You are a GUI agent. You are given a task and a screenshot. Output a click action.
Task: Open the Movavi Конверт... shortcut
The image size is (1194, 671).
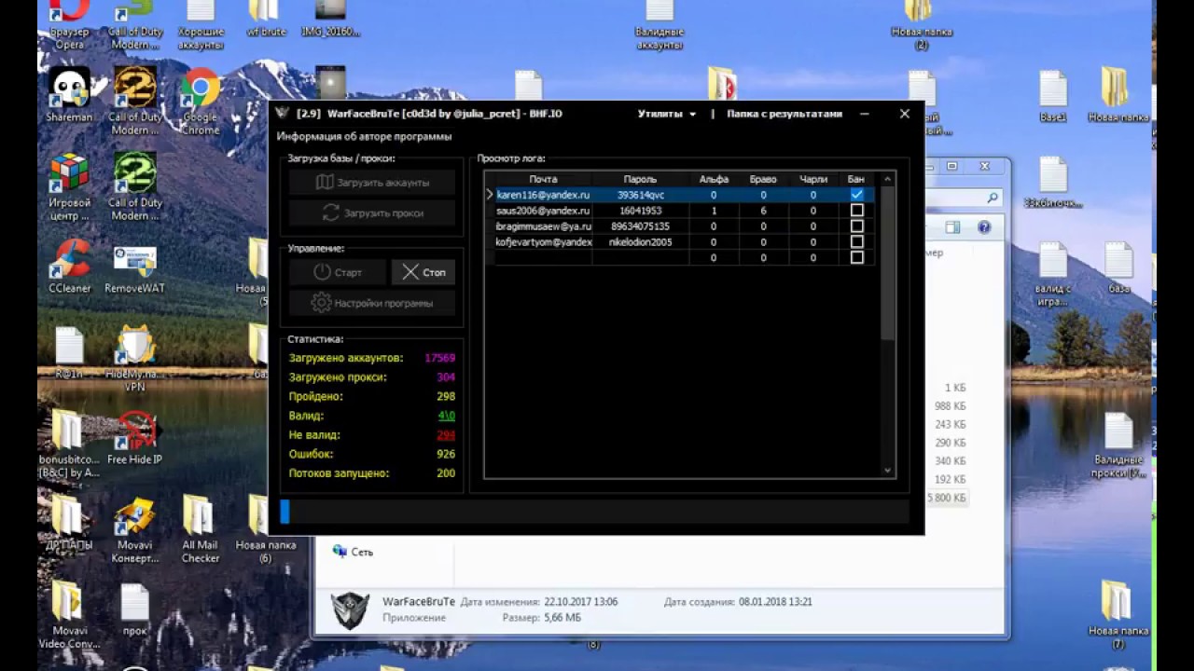[135, 529]
